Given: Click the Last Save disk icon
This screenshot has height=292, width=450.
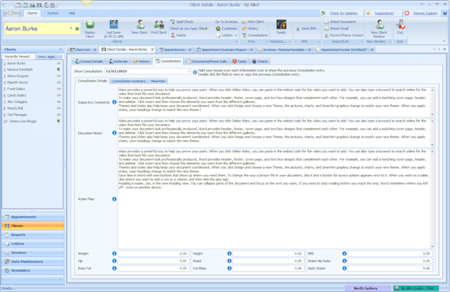Looking at the screenshot, I should 114,25.
